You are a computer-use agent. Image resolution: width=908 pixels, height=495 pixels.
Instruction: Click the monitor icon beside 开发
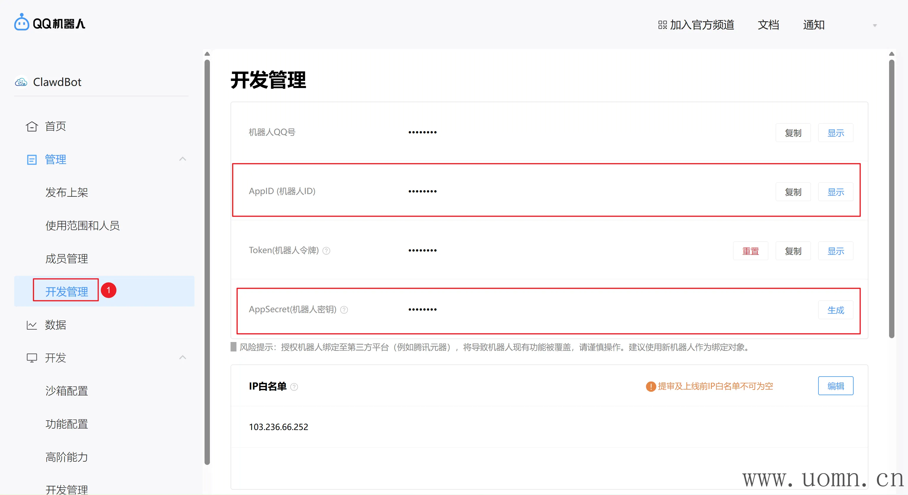32,358
